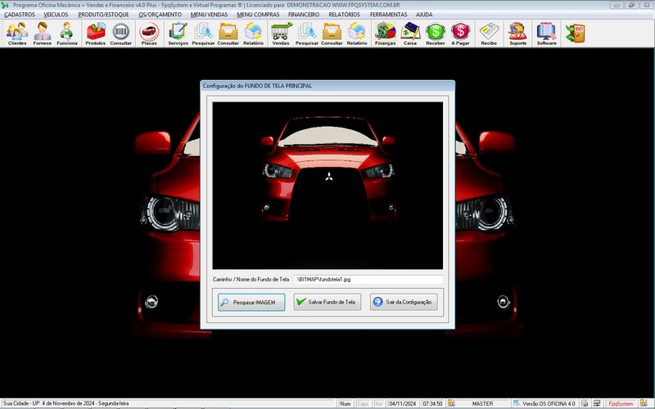Click the Fornece suppliers icon
The width and height of the screenshot is (655, 409).
pos(42,33)
